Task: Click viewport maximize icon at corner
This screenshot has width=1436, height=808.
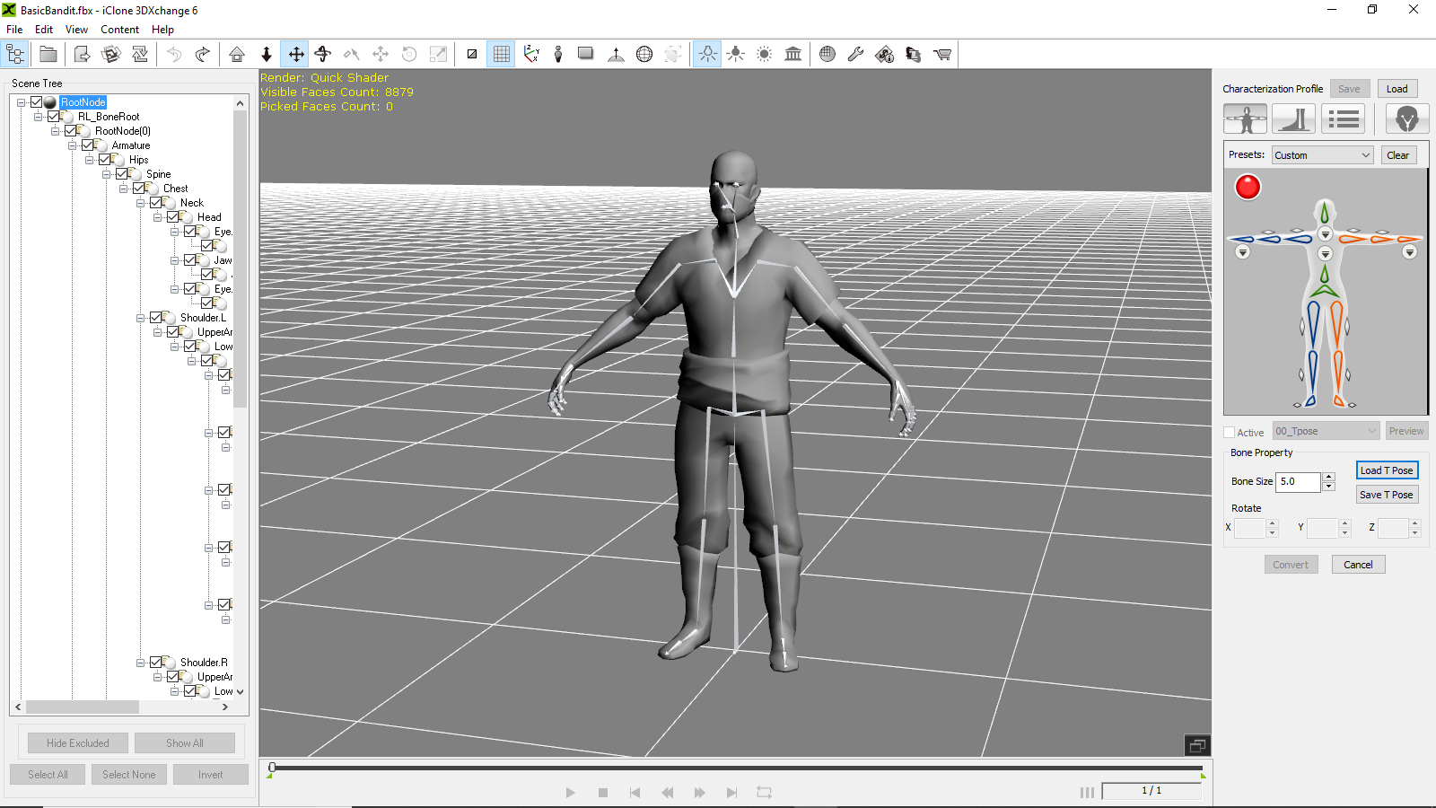Action: (x=1197, y=745)
